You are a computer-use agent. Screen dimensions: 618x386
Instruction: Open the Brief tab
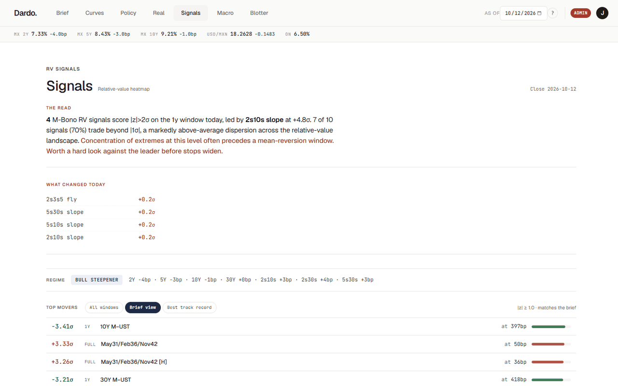pos(62,13)
